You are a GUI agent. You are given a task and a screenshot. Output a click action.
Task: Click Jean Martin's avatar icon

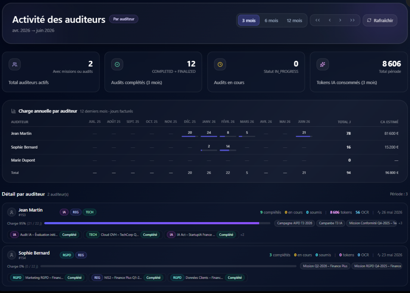(x=12, y=212)
